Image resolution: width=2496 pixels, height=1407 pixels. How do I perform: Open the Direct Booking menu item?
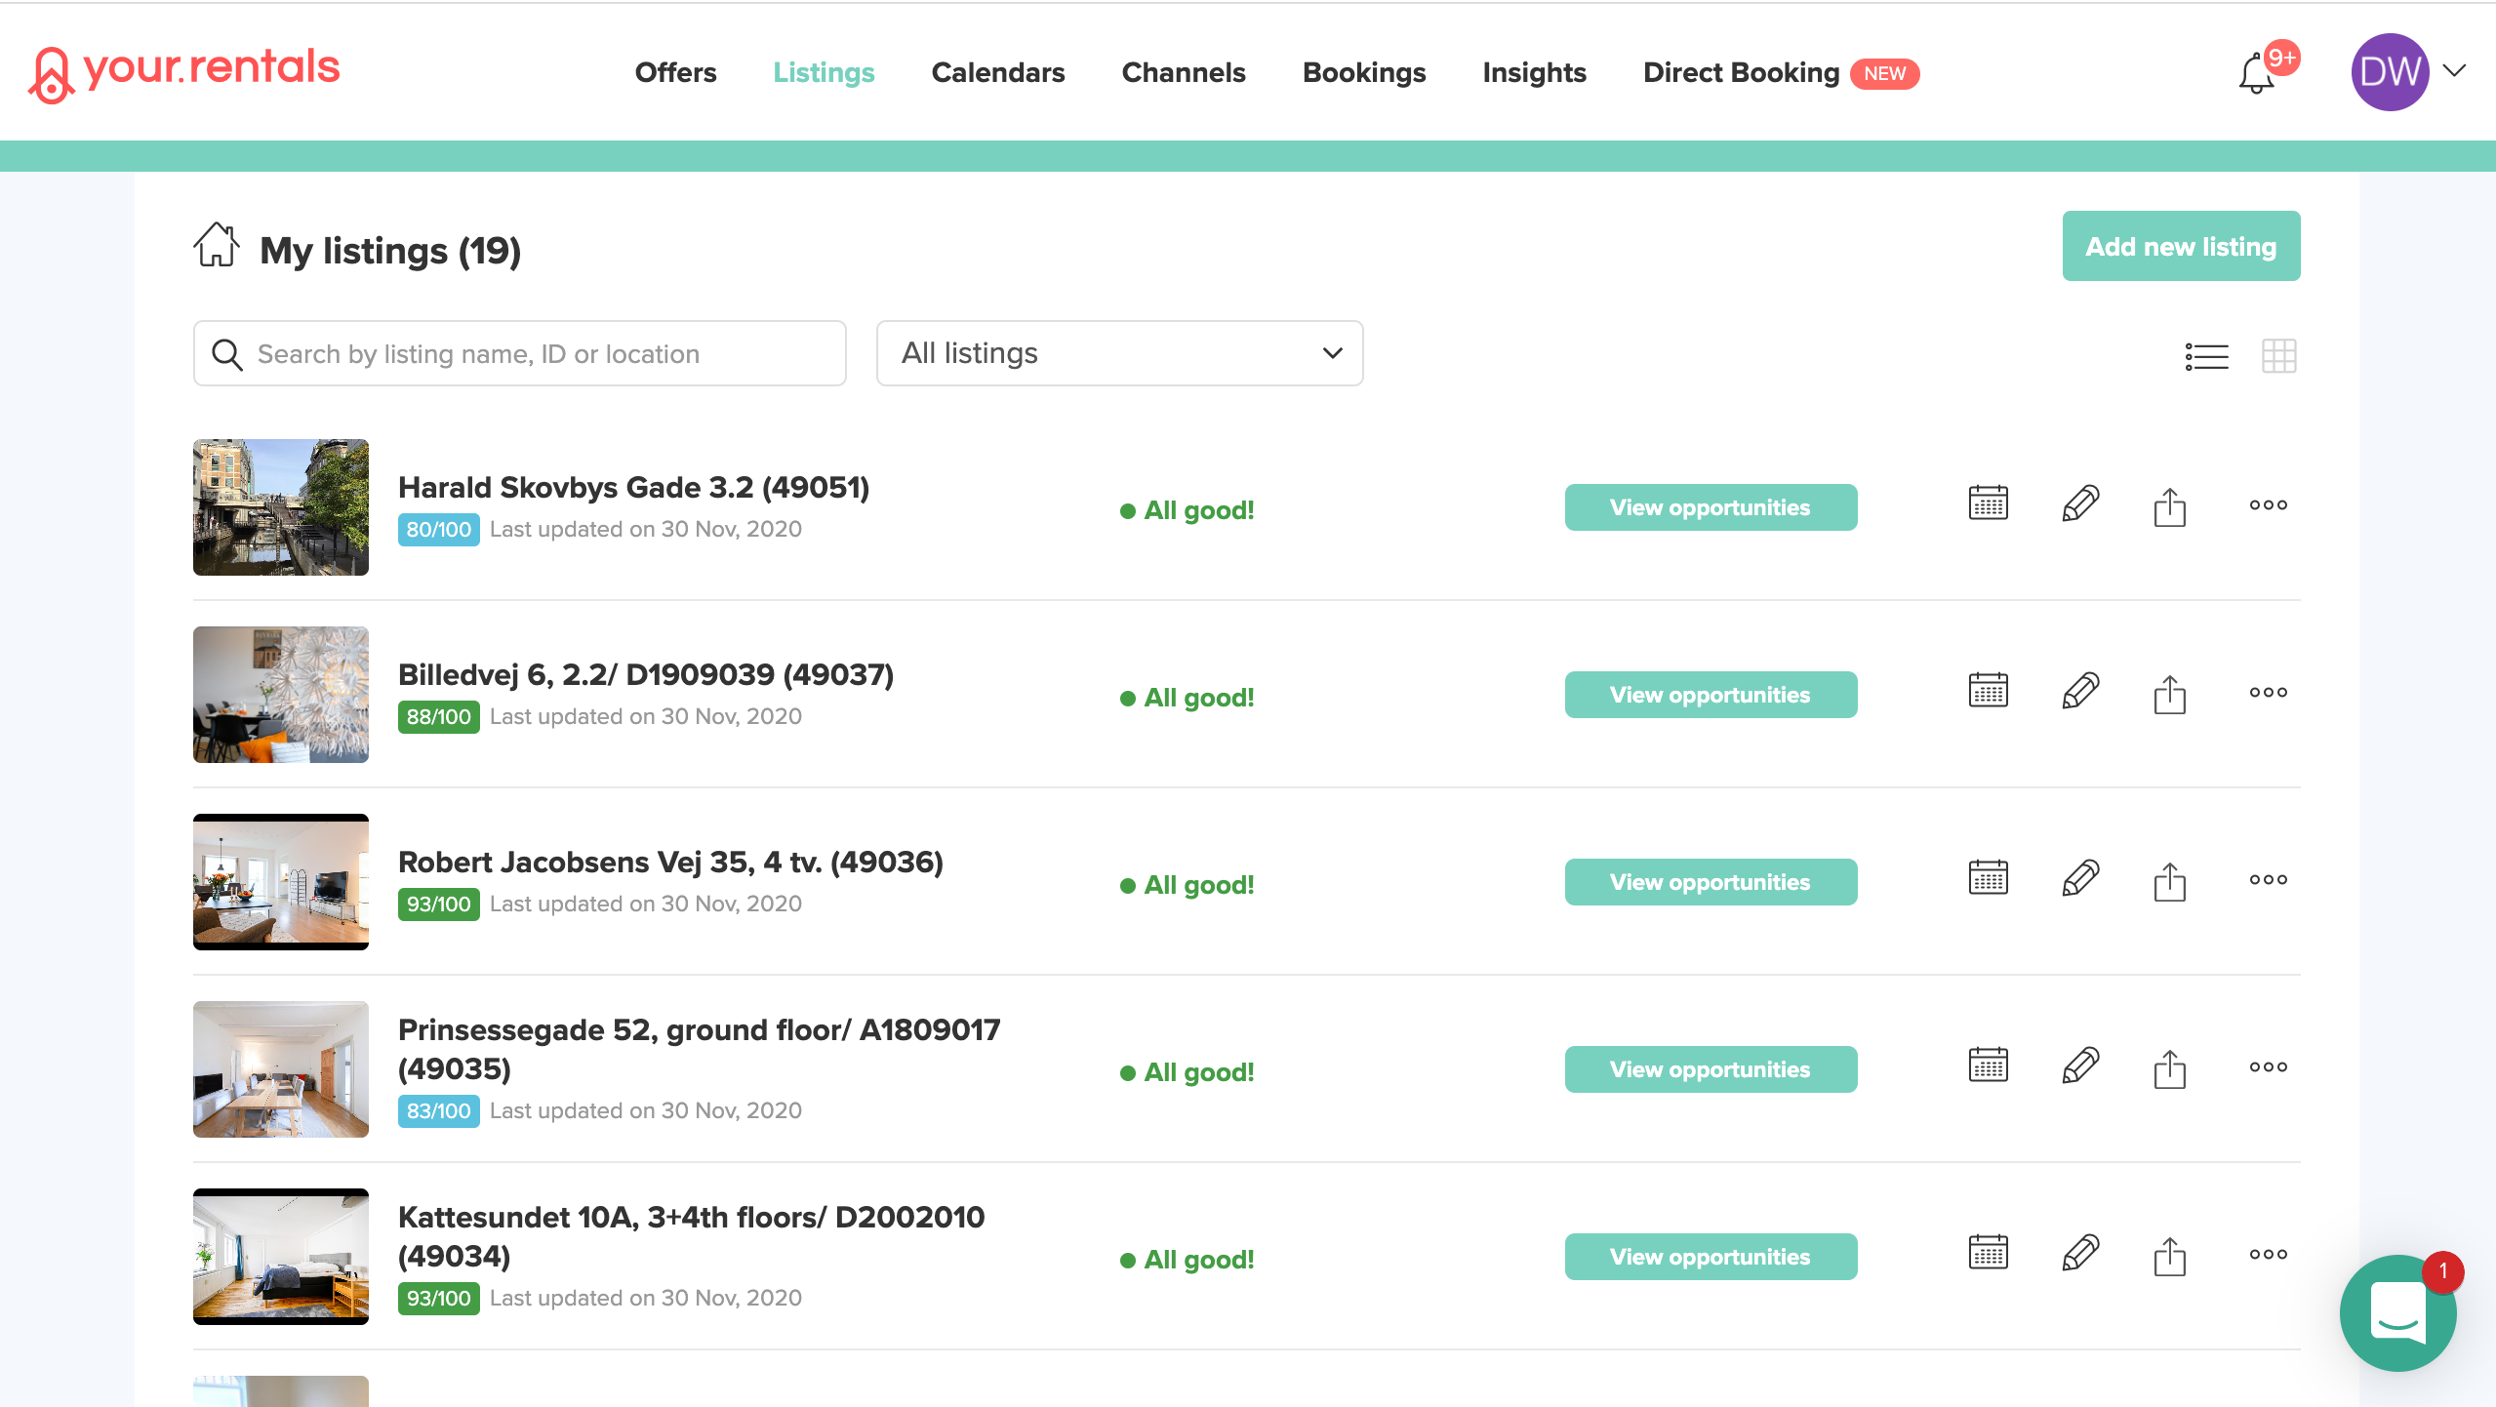tap(1741, 73)
